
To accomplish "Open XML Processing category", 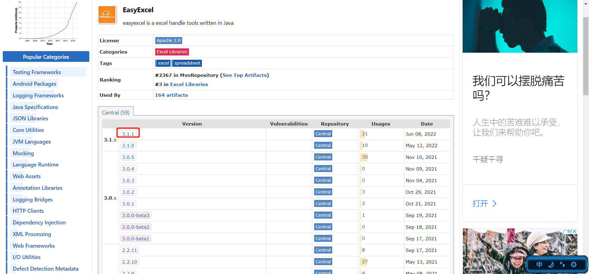I will pos(32,234).
